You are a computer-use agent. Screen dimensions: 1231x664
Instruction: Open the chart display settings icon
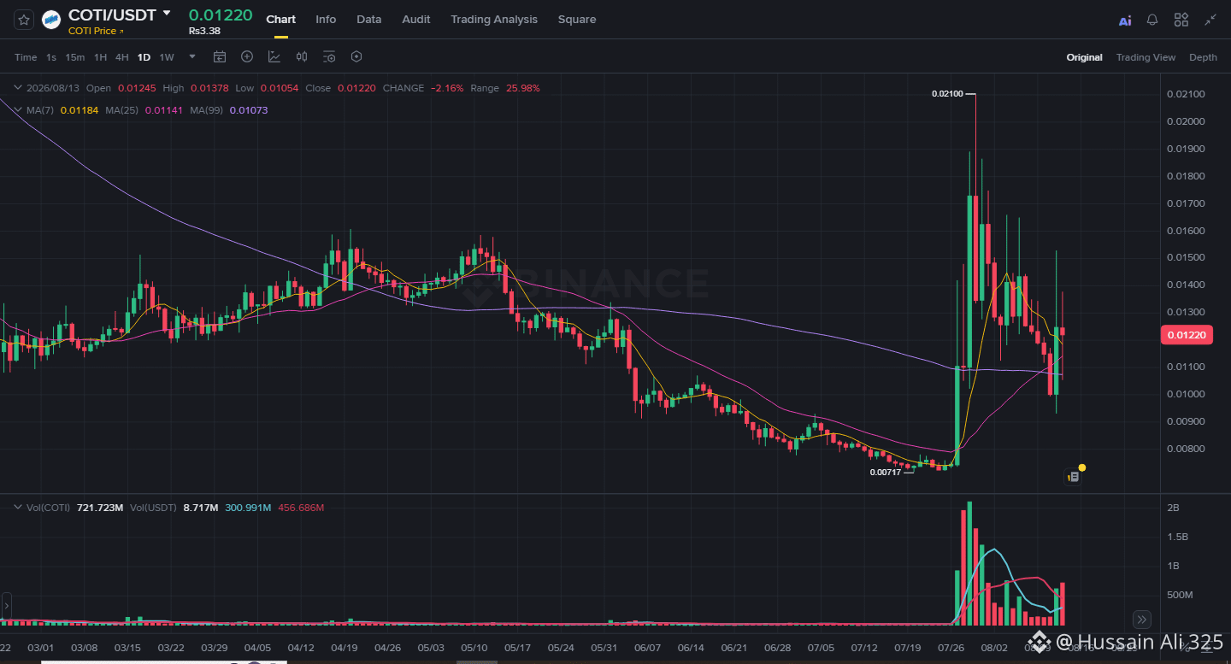tap(329, 57)
